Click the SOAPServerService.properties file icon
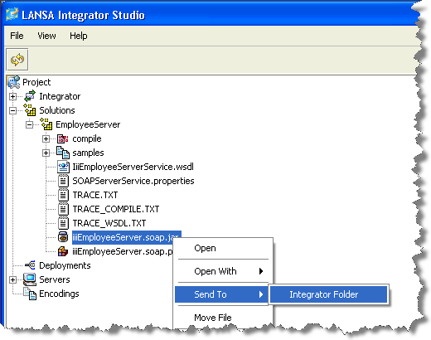This screenshot has width=431, height=340. pos(63,181)
